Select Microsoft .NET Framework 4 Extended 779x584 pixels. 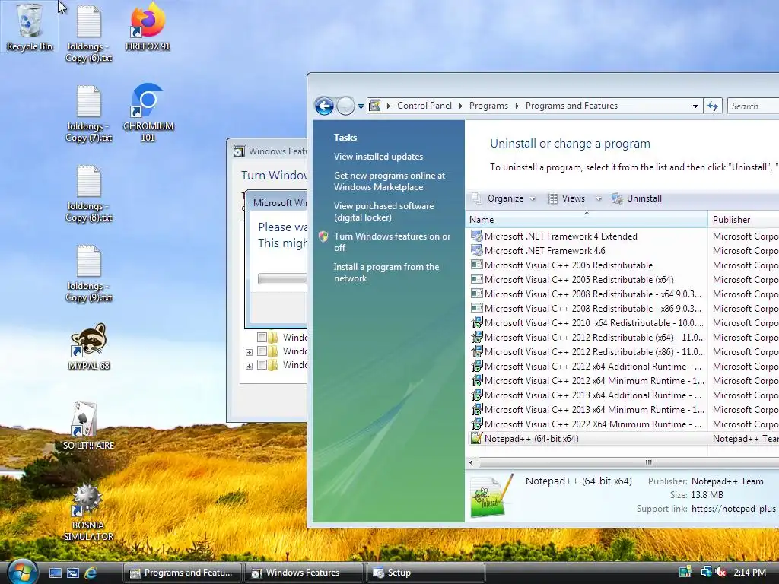(561, 236)
